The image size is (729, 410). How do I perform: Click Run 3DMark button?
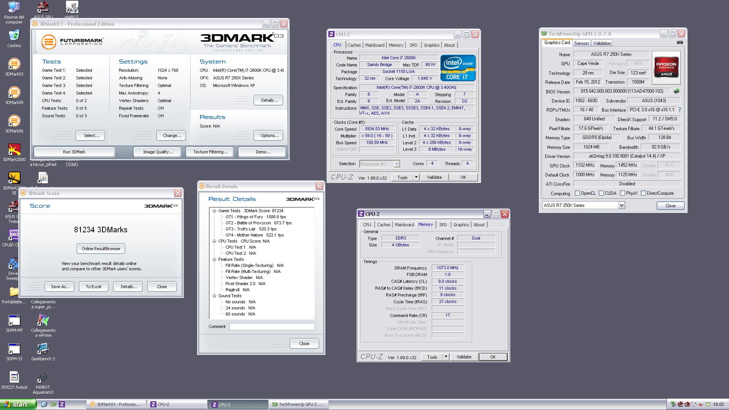click(74, 152)
